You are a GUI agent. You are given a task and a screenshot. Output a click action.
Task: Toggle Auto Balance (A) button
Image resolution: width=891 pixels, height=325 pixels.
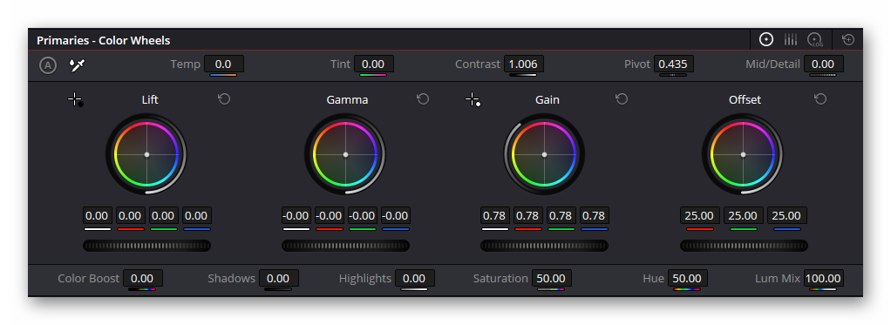(x=48, y=65)
